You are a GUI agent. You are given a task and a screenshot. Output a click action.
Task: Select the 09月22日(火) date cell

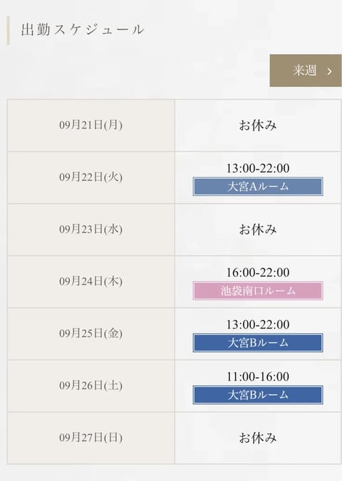pyautogui.click(x=90, y=177)
